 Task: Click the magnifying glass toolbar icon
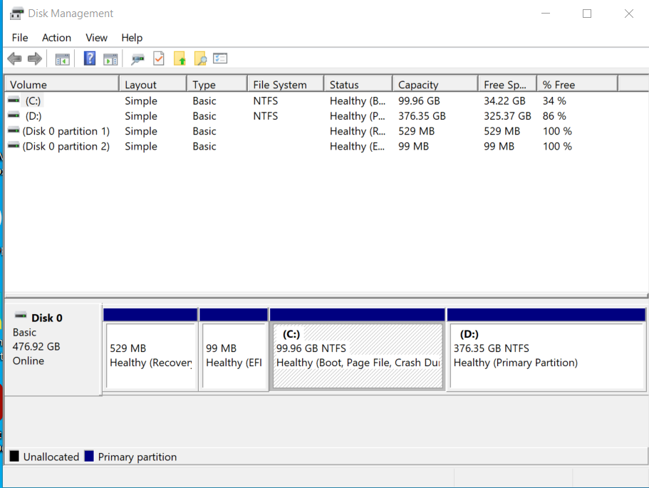pyautogui.click(x=200, y=59)
